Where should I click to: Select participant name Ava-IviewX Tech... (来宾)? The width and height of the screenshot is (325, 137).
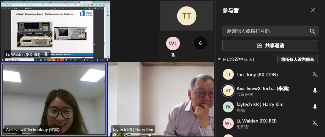(x=263, y=88)
